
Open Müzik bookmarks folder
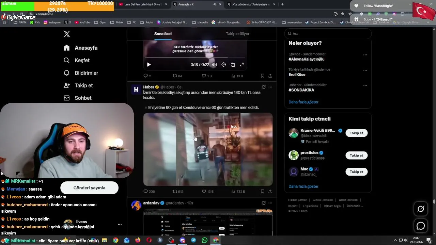tap(116, 22)
